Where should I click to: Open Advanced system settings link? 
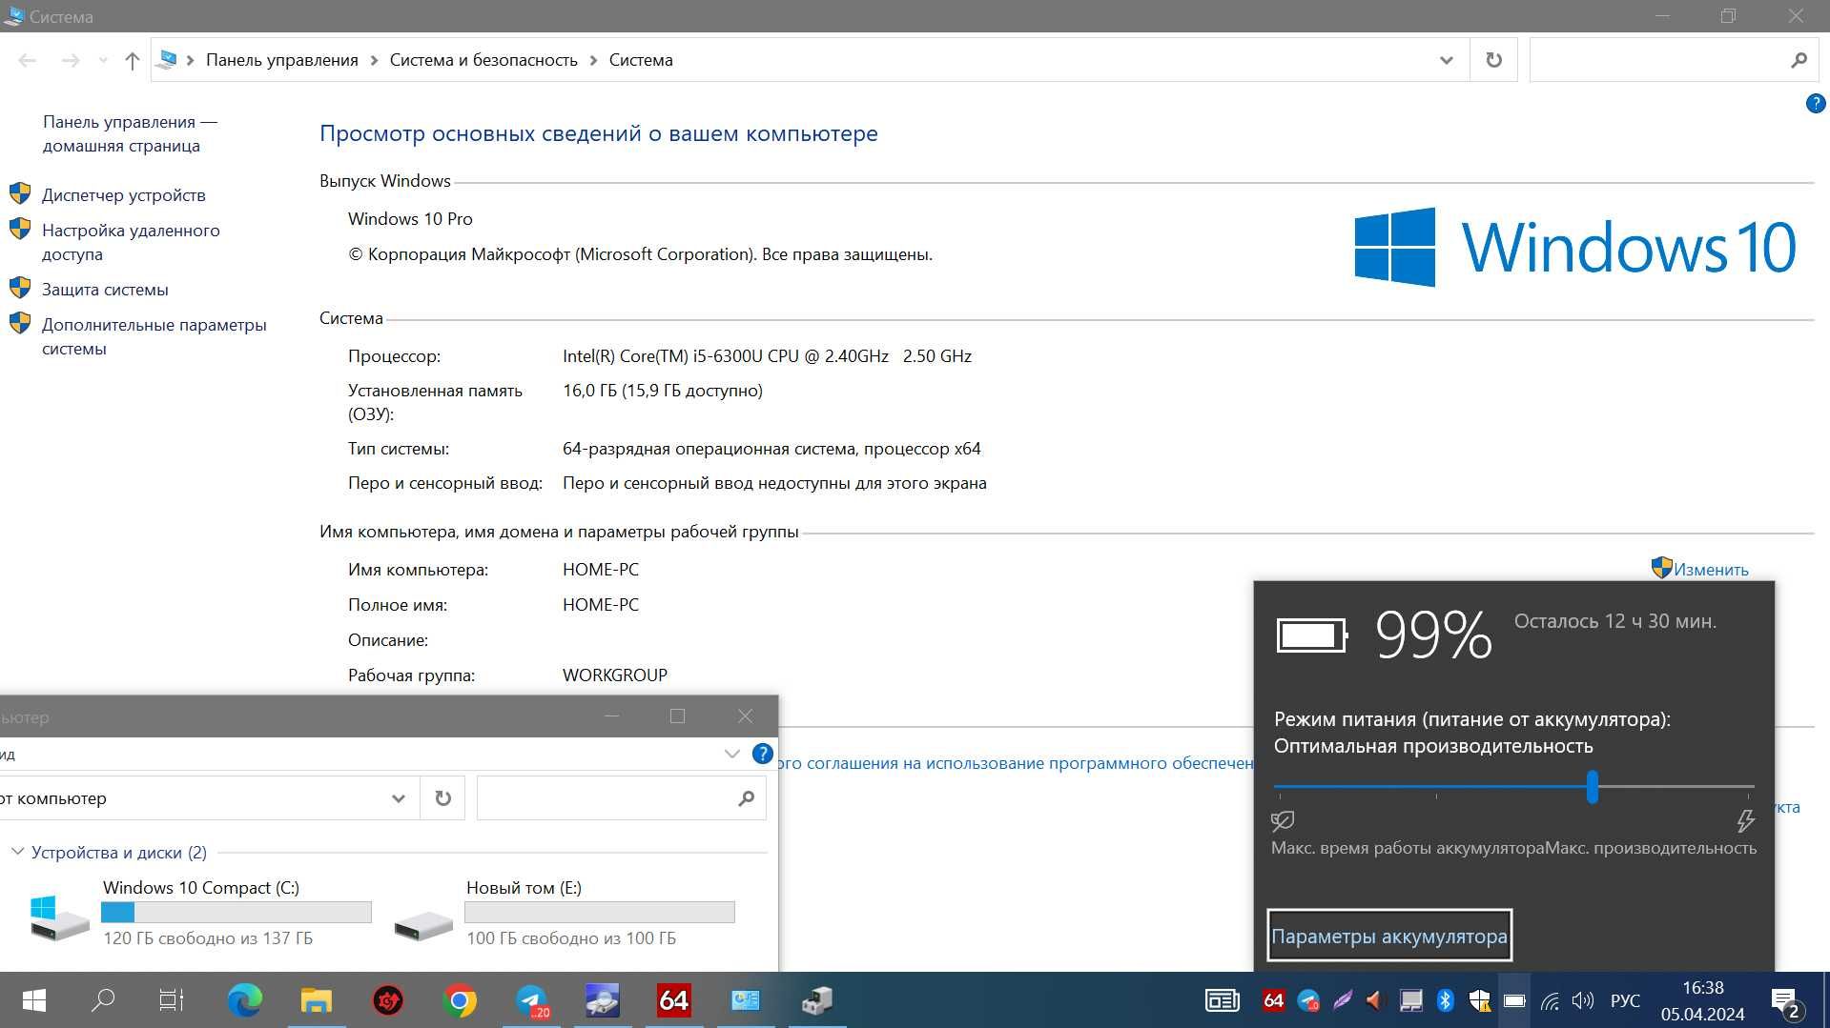[154, 336]
